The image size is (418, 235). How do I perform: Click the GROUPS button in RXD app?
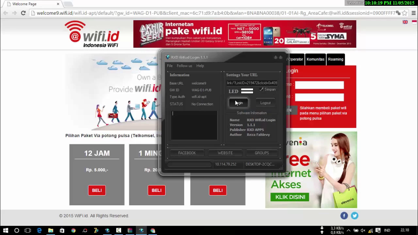[x=262, y=153]
